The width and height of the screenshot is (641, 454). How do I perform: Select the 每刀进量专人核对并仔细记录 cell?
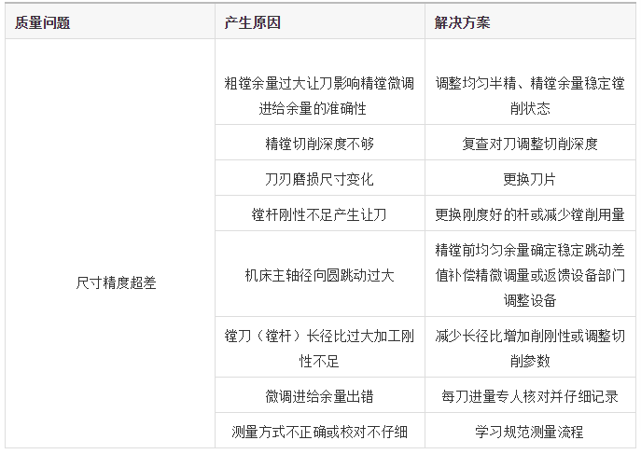click(x=530, y=396)
